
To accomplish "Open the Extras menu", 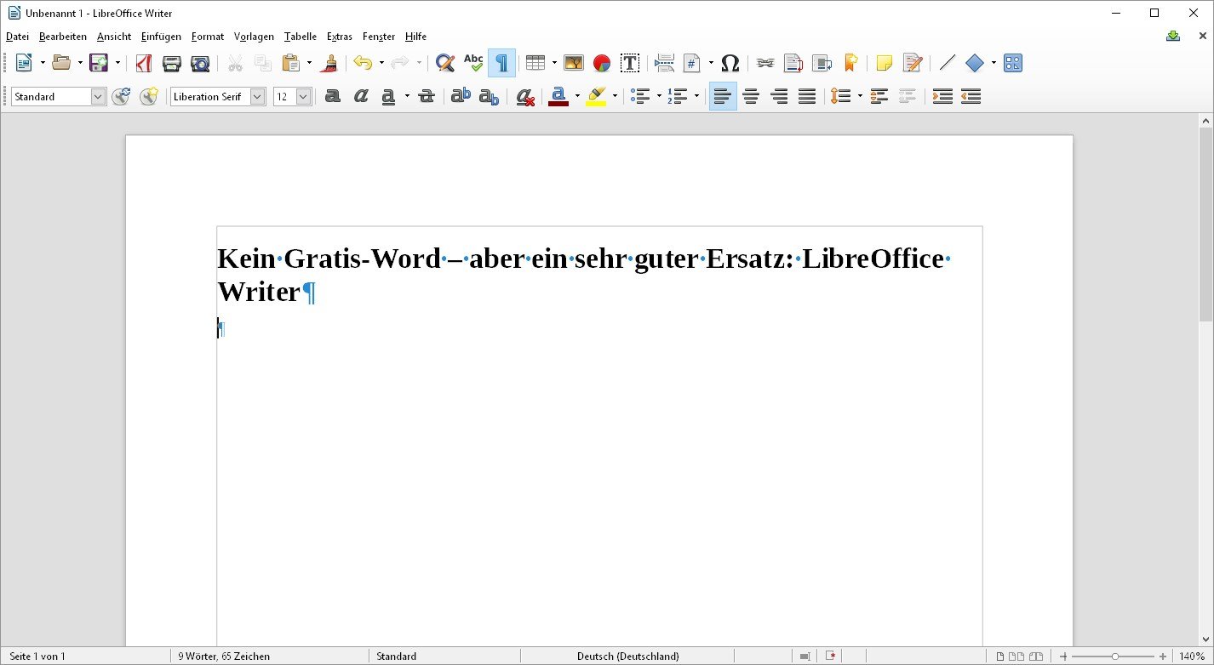I will pyautogui.click(x=340, y=37).
